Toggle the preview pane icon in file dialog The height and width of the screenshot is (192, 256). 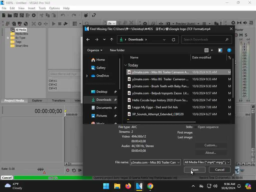[x=220, y=50]
